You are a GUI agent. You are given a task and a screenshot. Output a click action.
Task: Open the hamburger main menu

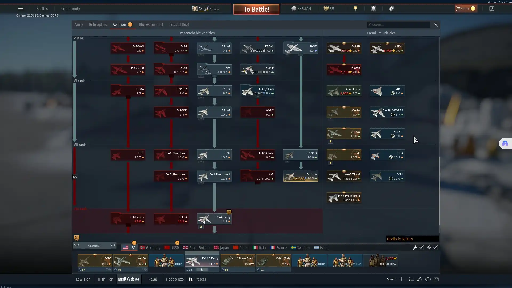(x=21, y=9)
